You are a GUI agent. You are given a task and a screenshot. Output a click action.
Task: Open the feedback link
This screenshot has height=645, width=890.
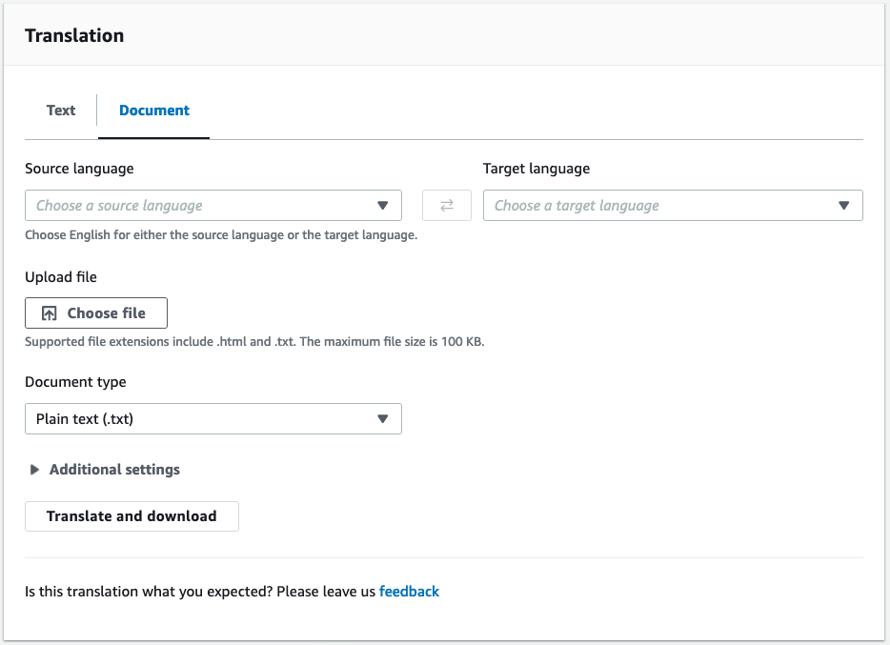click(x=409, y=591)
